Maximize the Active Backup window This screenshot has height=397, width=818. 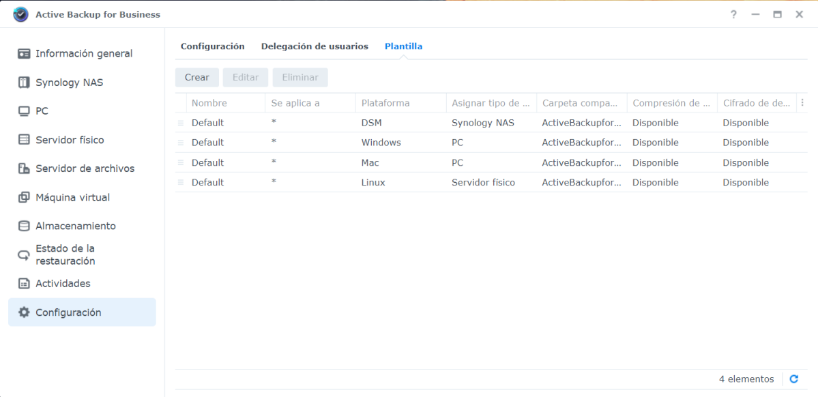(777, 14)
